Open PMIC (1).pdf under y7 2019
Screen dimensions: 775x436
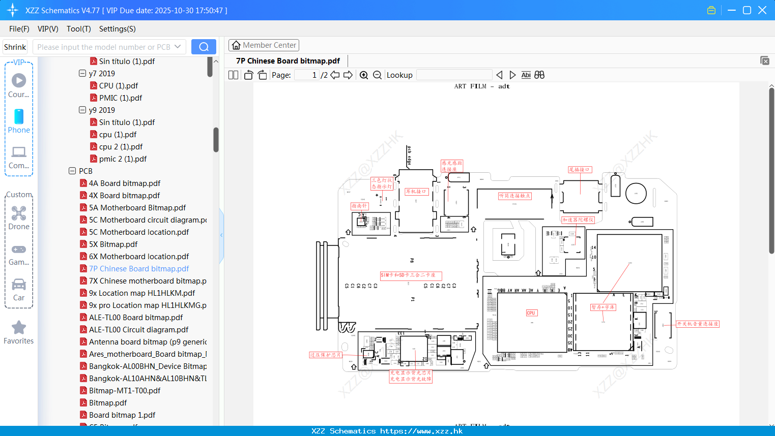[x=121, y=98]
